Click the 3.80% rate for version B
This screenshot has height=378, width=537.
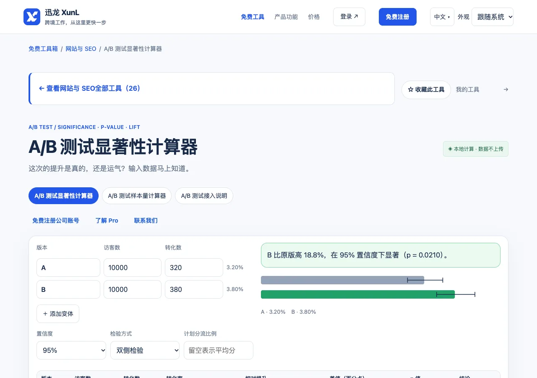(x=235, y=289)
